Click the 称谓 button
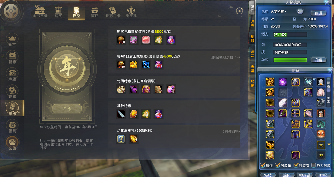Screen dimensions: 334x177 click(x=319, y=13)
